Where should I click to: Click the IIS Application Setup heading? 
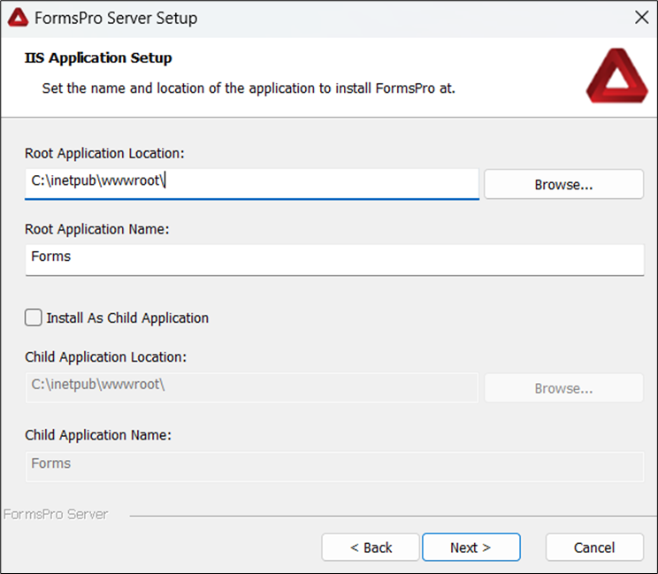click(x=98, y=58)
